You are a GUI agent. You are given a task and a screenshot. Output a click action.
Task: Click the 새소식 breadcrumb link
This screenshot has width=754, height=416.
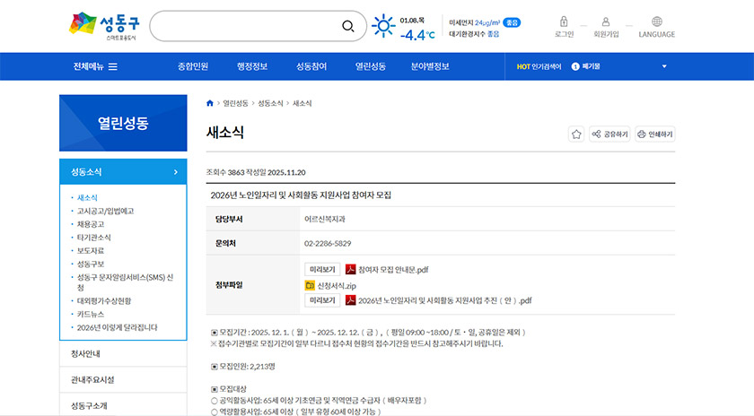[x=302, y=103]
